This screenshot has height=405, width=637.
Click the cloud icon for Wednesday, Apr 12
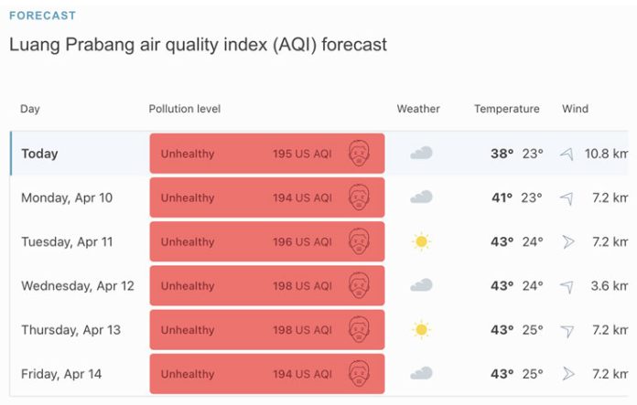click(421, 285)
